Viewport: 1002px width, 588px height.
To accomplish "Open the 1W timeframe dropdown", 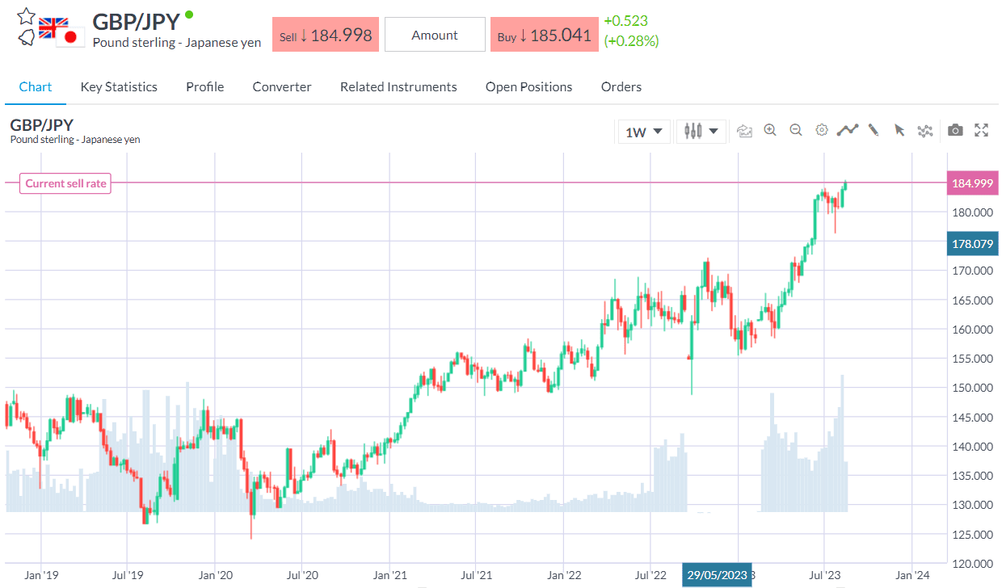I will (x=644, y=131).
